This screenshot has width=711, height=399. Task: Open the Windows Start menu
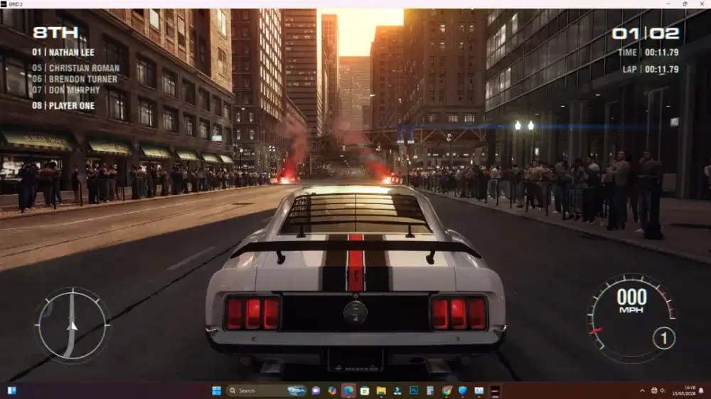pyautogui.click(x=217, y=390)
